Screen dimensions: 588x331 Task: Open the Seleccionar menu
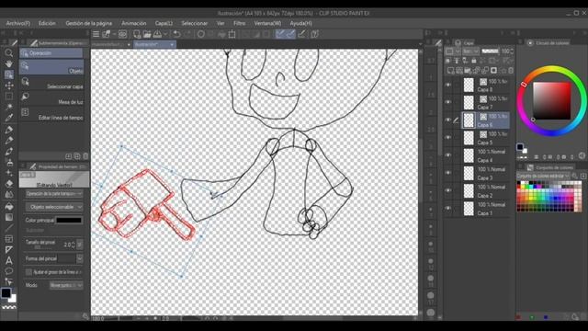pyautogui.click(x=194, y=23)
